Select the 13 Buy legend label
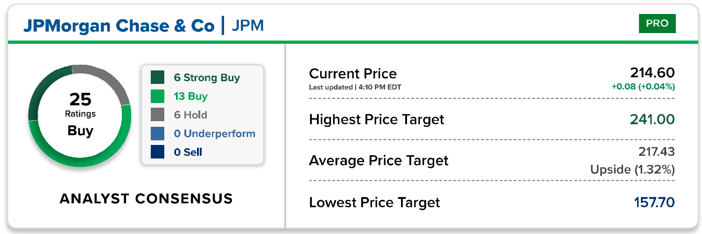The width and height of the screenshot is (702, 234). pyautogui.click(x=190, y=96)
